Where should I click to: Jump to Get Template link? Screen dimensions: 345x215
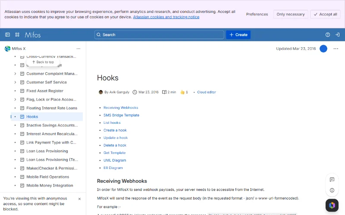pos(114,153)
